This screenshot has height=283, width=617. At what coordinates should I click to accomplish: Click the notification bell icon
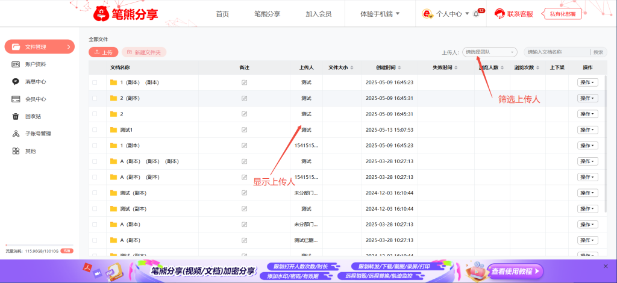coord(476,14)
